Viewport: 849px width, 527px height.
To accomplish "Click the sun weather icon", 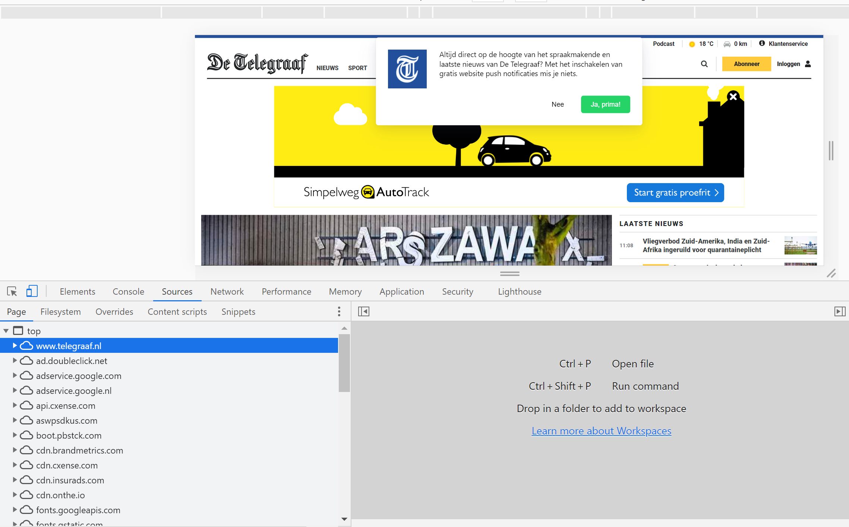I will click(x=692, y=44).
